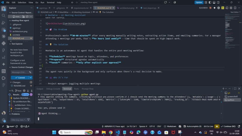Open the Python view in activity bar
Screen dimensions: 242x136
point(4,43)
